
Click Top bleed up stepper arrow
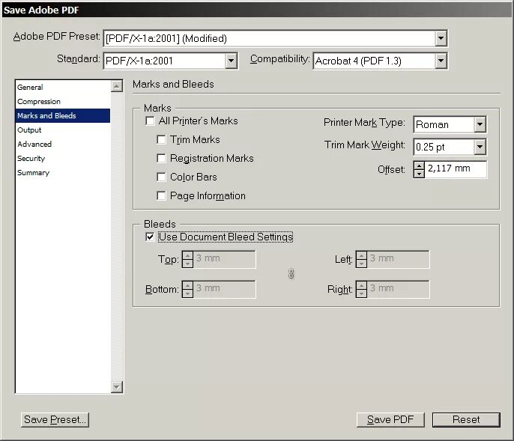pos(187,255)
